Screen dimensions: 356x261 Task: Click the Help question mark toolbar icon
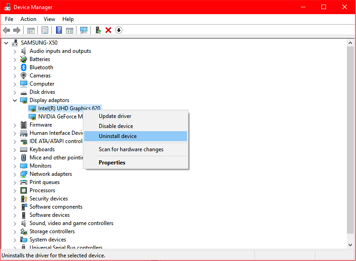click(59, 30)
